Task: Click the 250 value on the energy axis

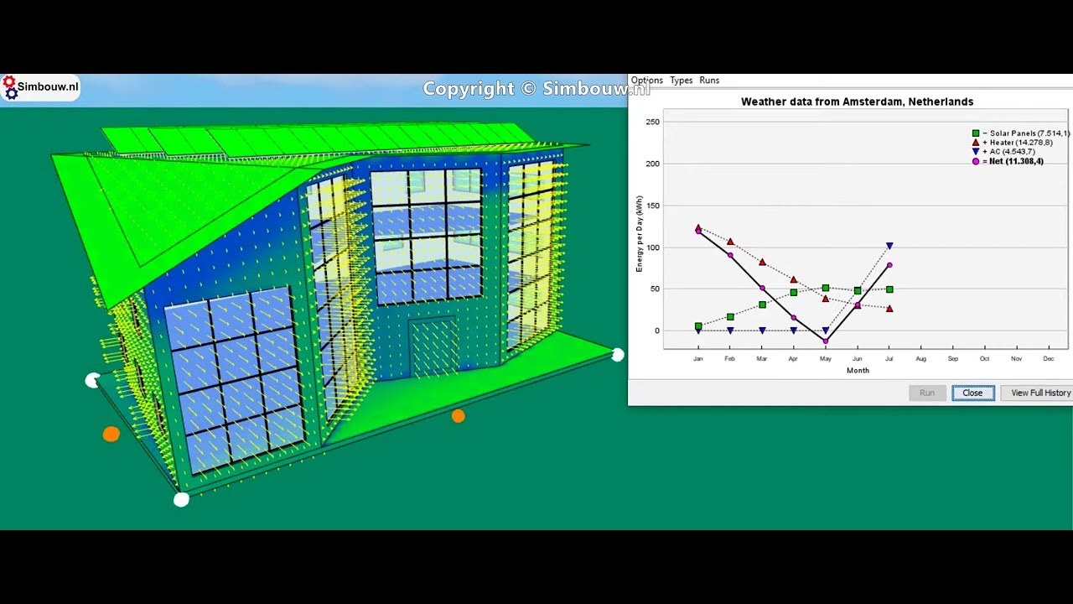Action: click(652, 122)
